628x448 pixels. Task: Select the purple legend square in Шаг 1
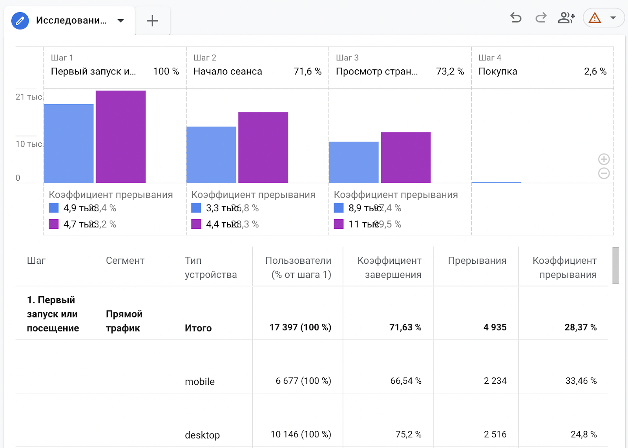pos(53,224)
